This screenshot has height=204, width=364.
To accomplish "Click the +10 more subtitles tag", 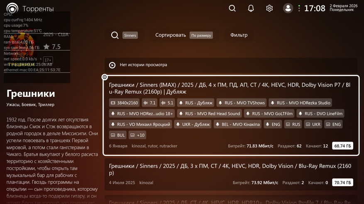I will coord(137,135).
